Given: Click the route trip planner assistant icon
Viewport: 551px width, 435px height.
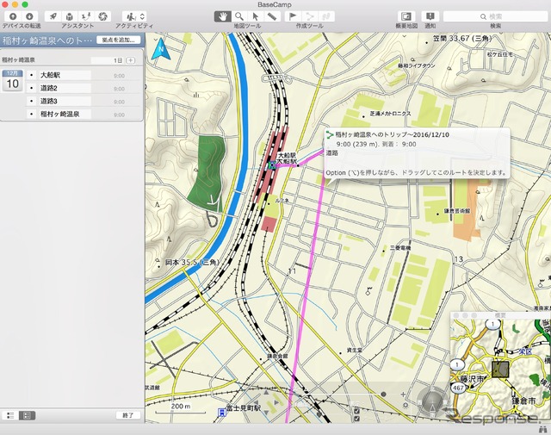Looking at the screenshot, I should (x=86, y=16).
